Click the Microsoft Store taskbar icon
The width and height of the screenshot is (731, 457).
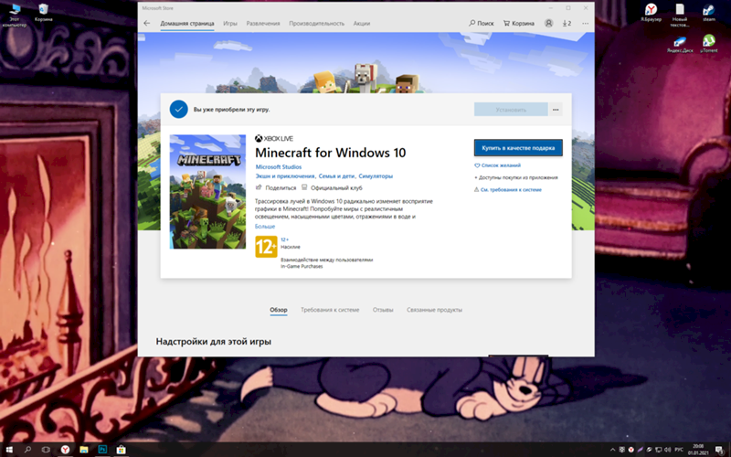coord(122,450)
